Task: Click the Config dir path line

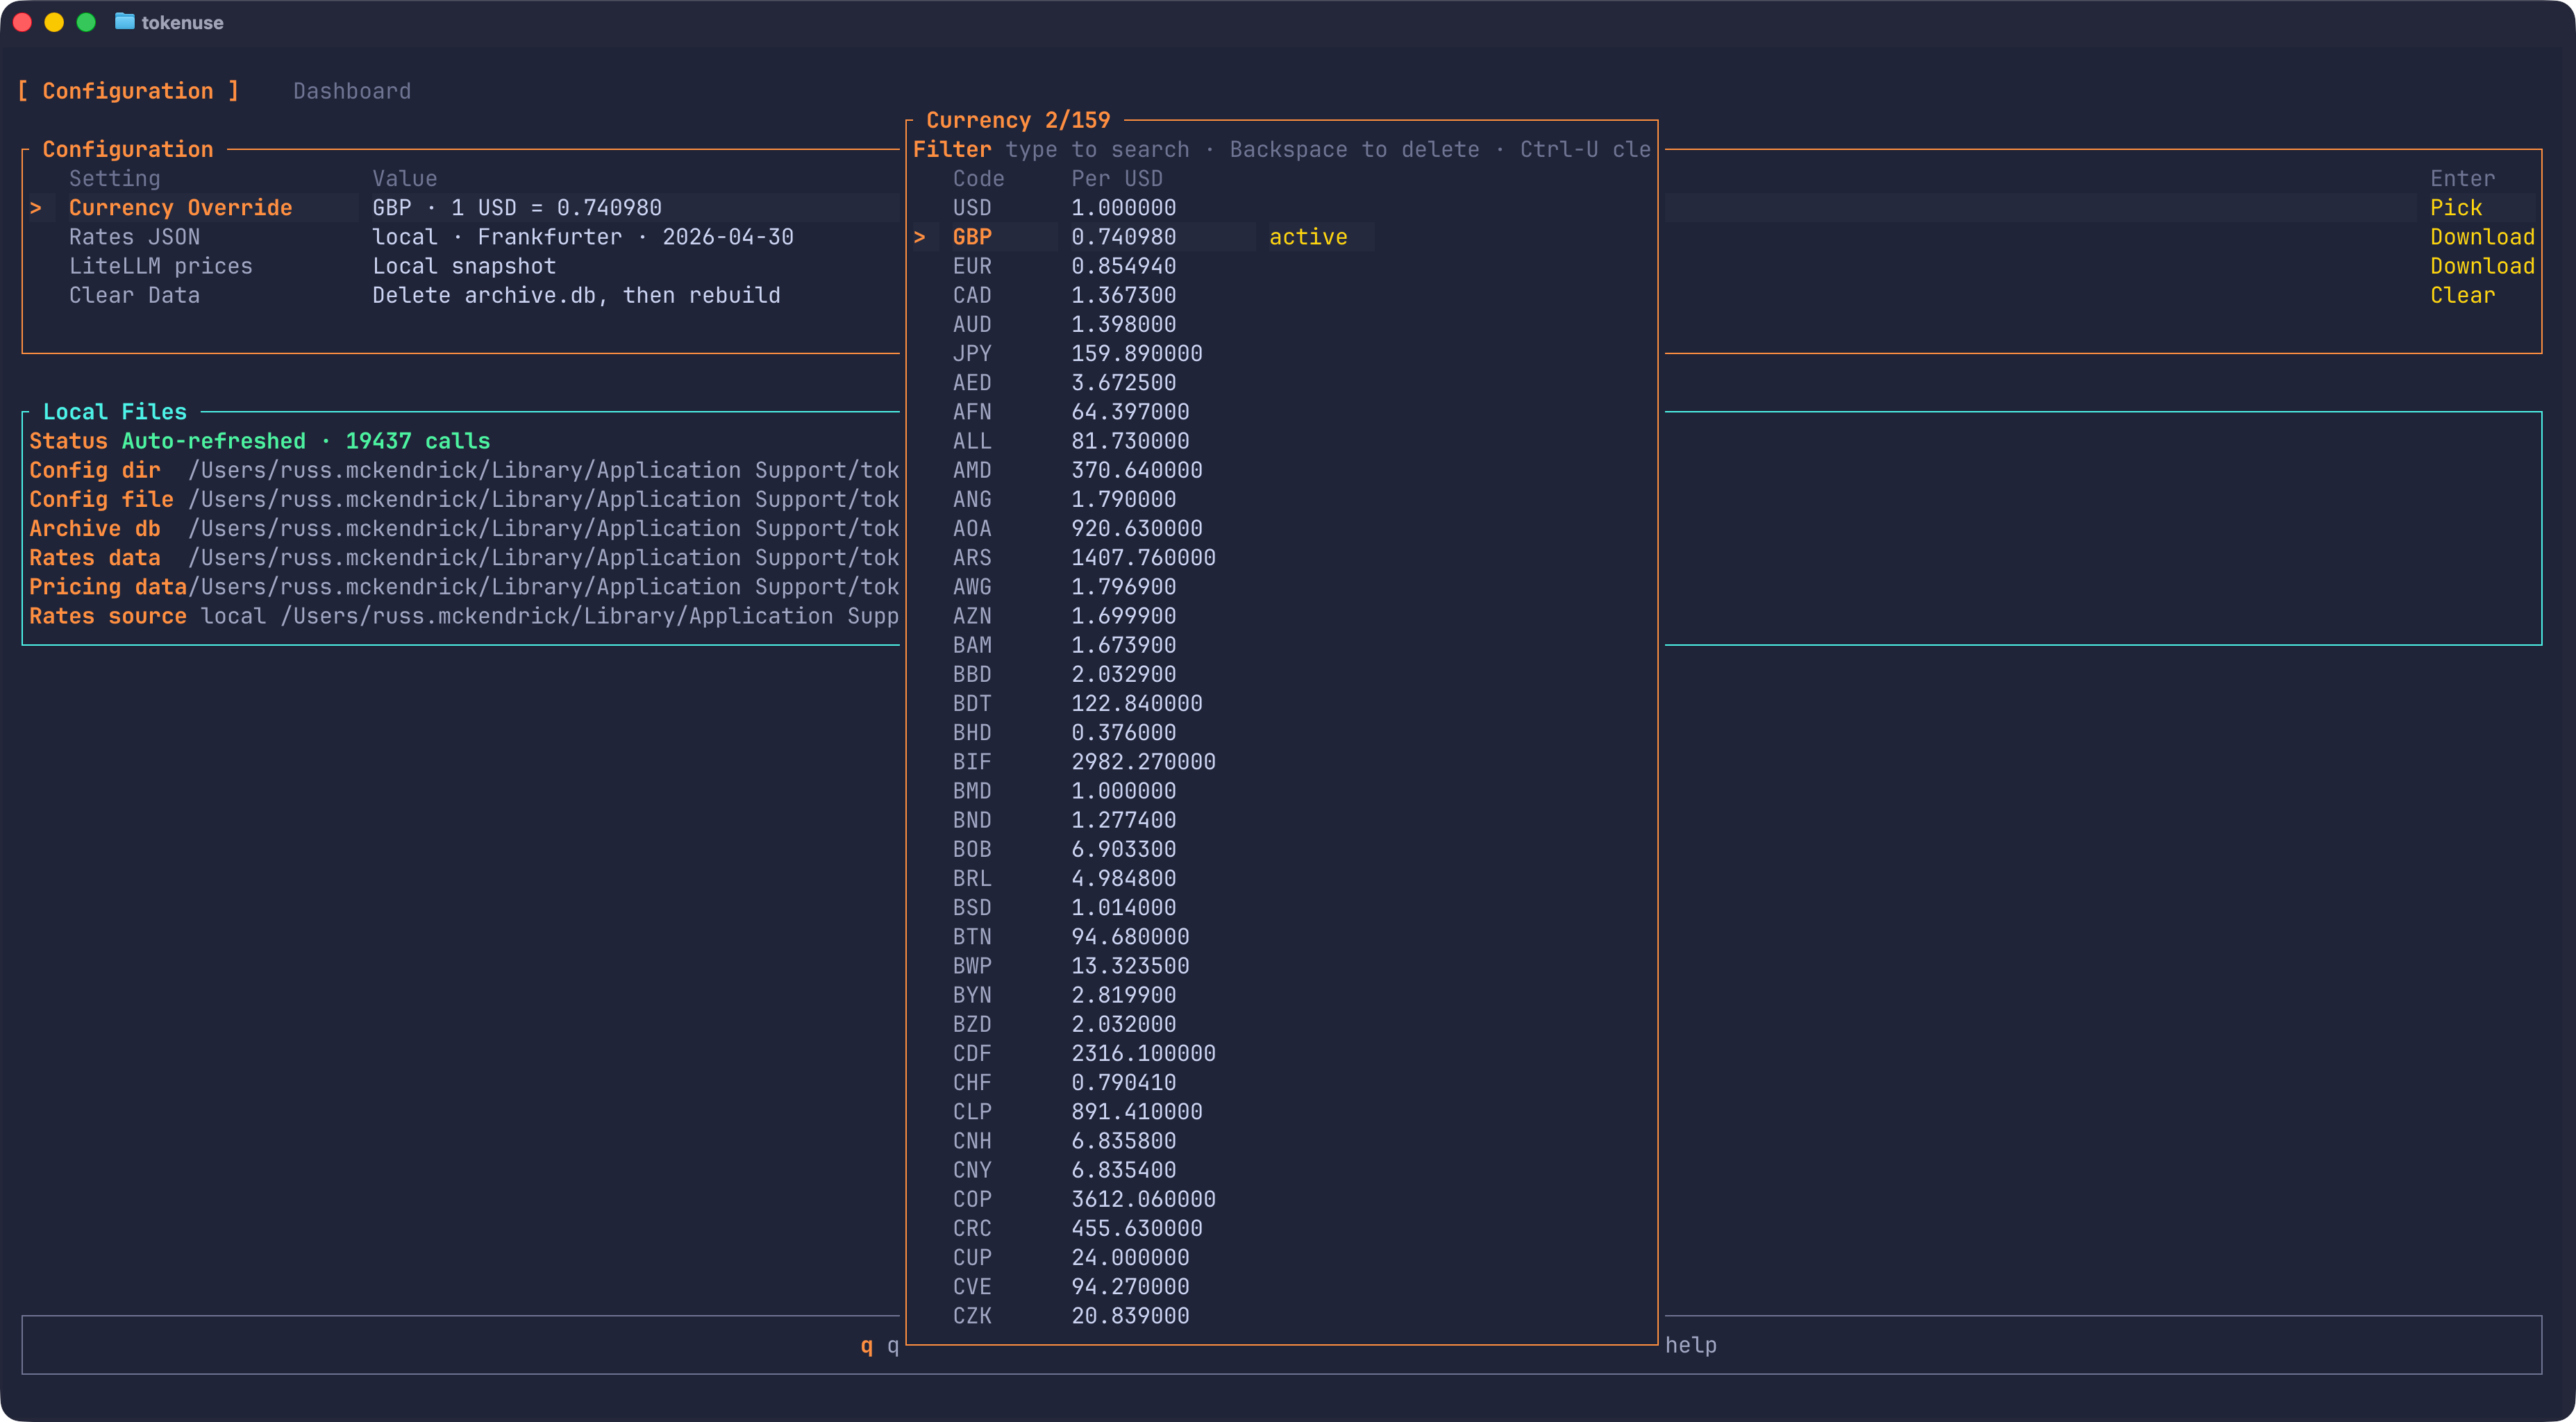Action: coord(464,470)
